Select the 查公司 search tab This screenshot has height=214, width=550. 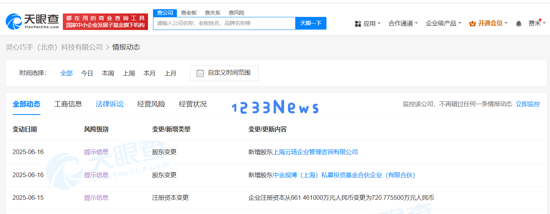pyautogui.click(x=165, y=13)
